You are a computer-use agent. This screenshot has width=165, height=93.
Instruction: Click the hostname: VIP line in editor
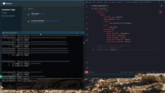(x=109, y=29)
